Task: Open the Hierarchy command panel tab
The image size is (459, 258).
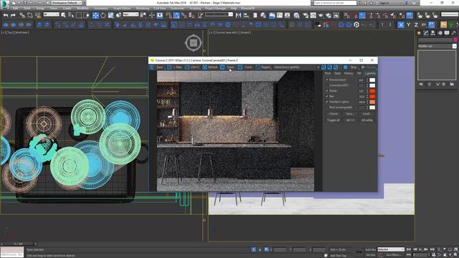Action: tap(432, 33)
